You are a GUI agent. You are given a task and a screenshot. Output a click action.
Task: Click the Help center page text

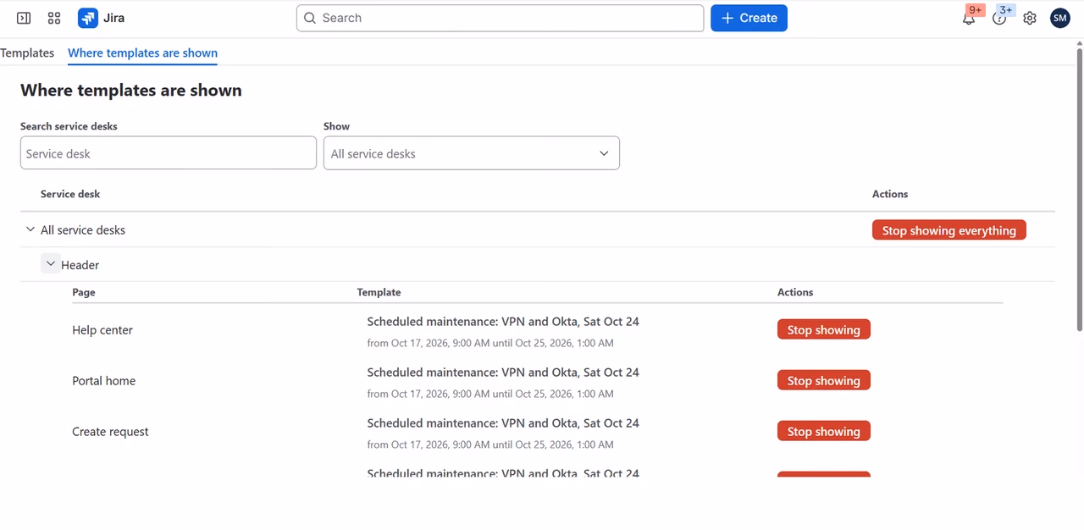click(x=102, y=330)
